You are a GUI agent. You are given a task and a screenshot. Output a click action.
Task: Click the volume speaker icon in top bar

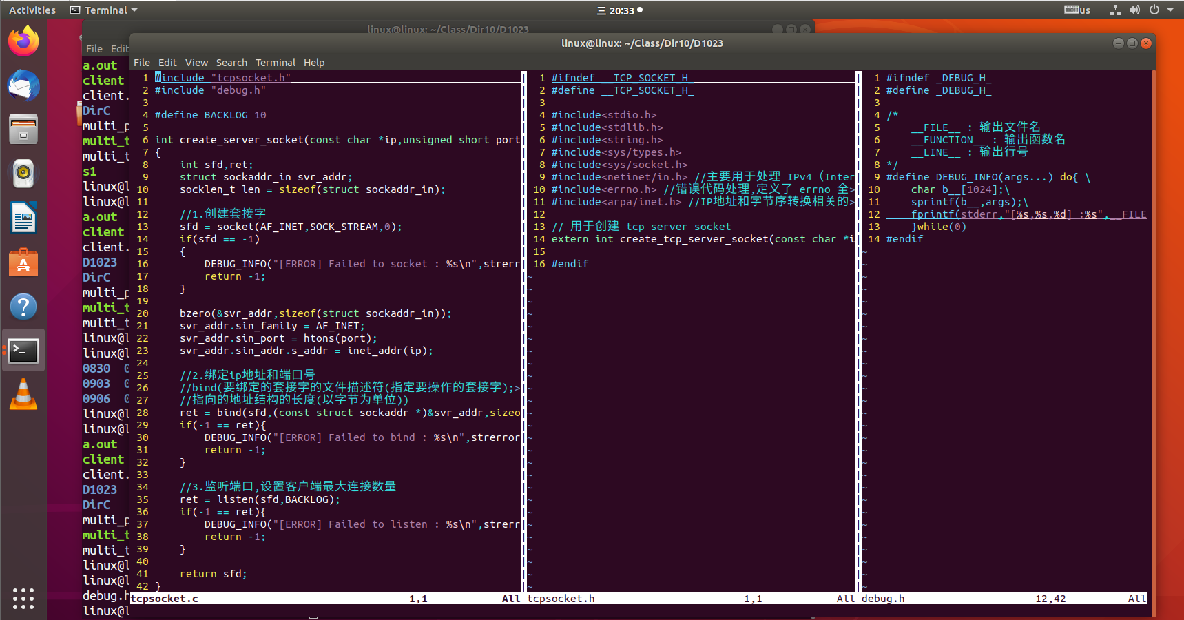(1134, 10)
